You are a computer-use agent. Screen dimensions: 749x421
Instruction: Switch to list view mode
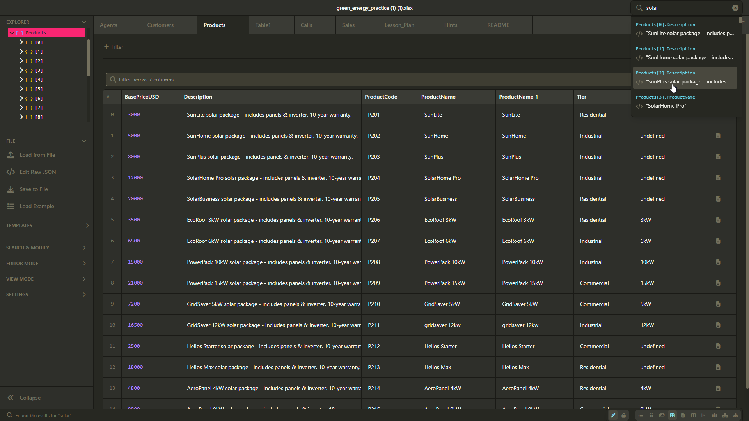click(x=641, y=416)
